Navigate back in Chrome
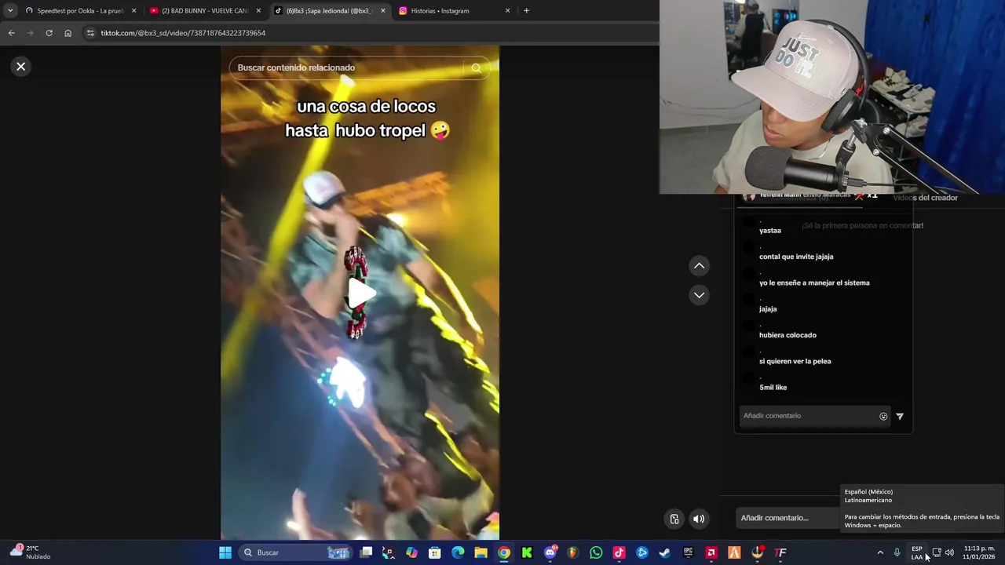 point(11,33)
